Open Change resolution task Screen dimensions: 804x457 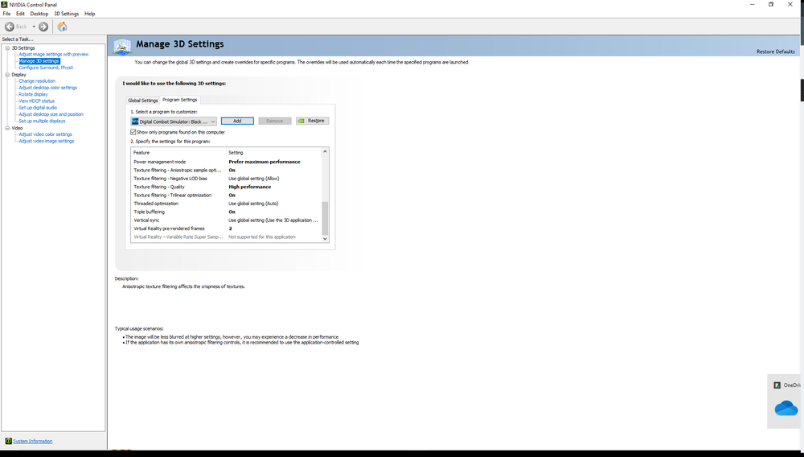tap(37, 81)
